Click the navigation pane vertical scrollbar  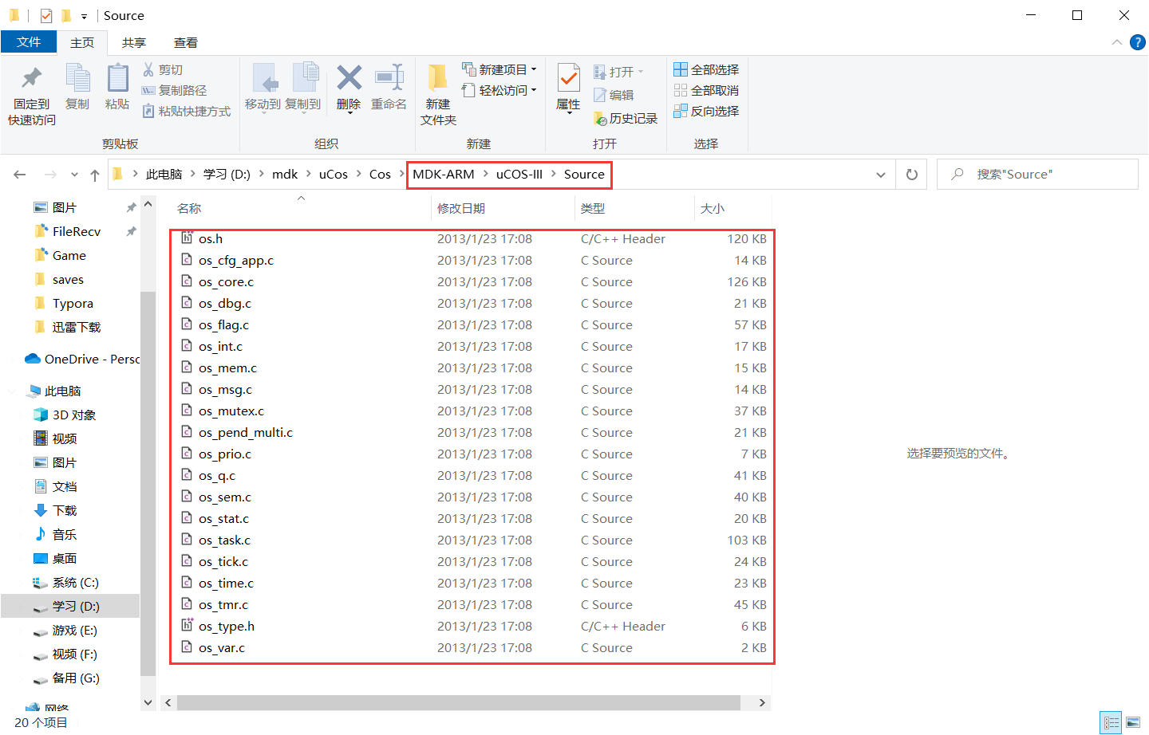148,485
